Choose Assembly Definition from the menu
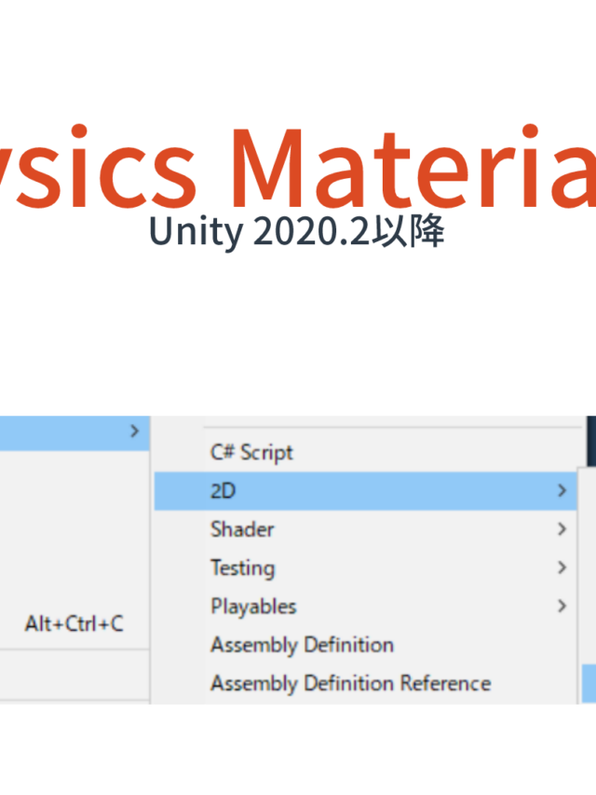 [365, 645]
